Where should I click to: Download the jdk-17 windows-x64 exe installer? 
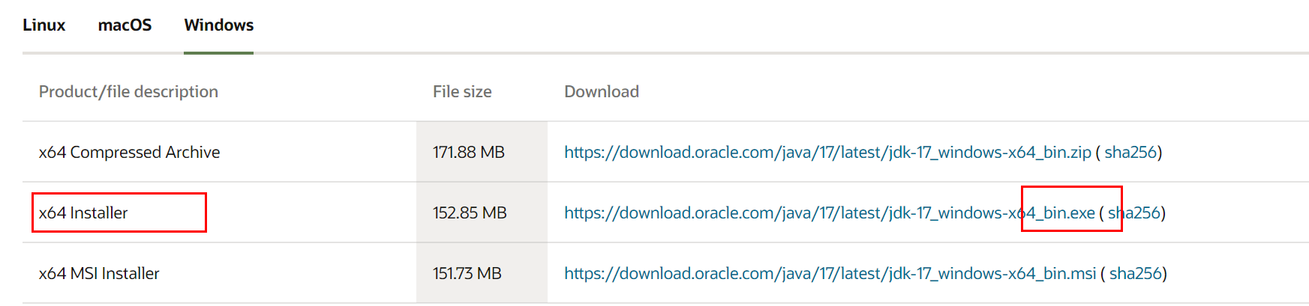point(829,213)
